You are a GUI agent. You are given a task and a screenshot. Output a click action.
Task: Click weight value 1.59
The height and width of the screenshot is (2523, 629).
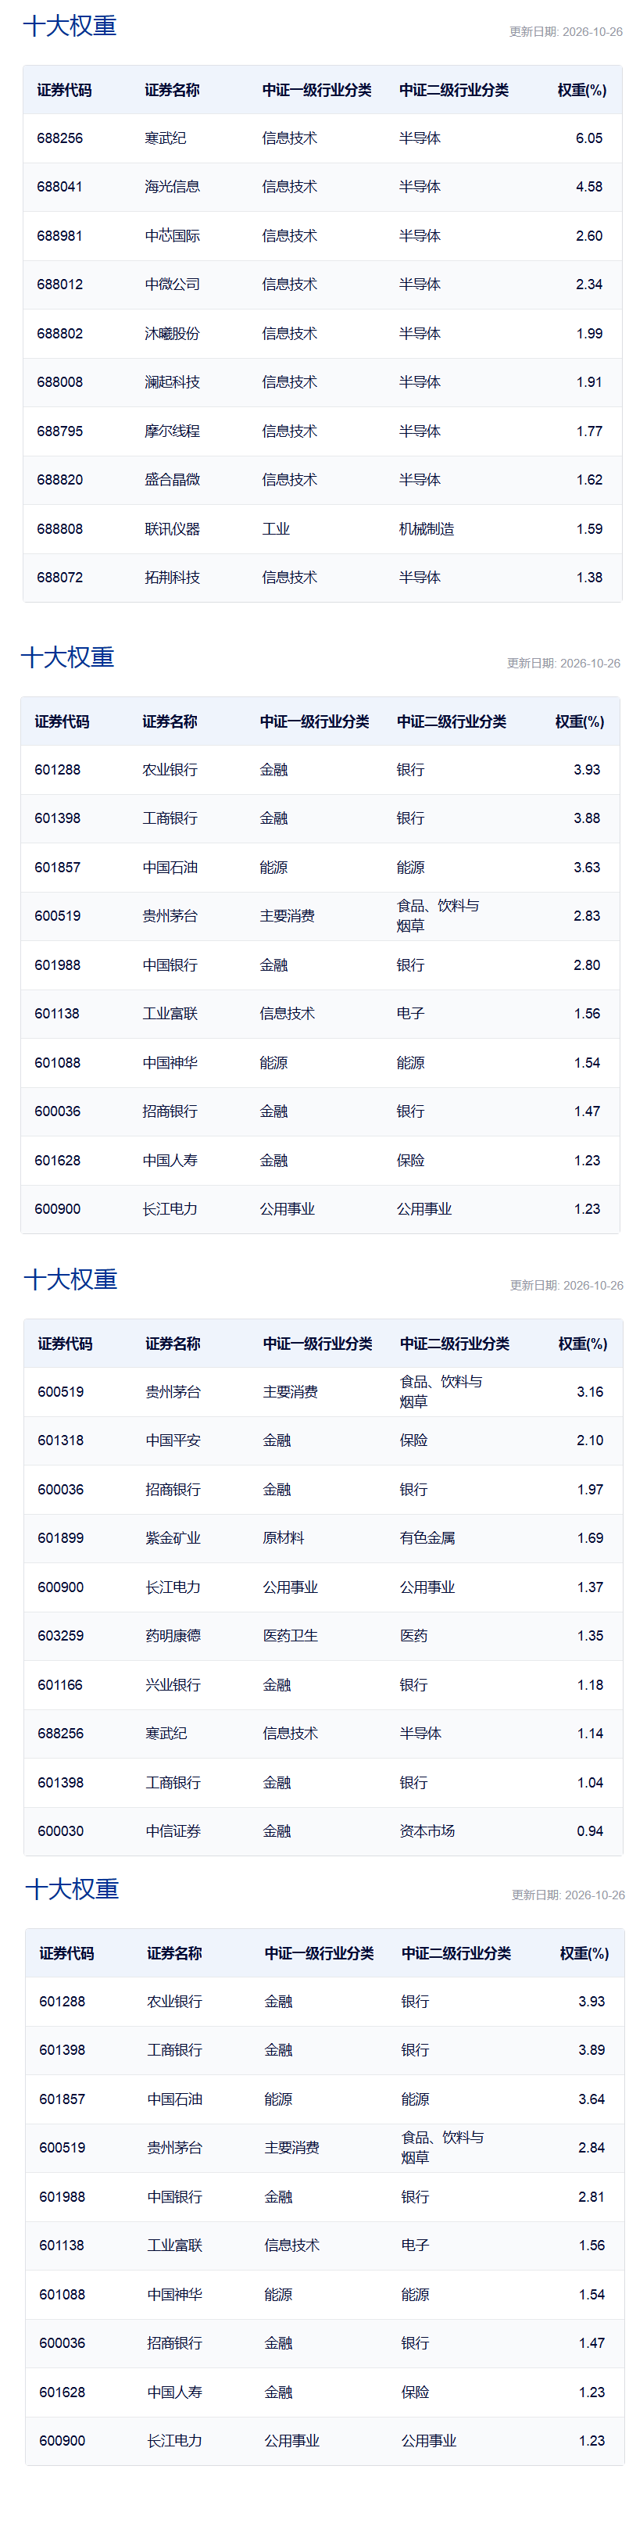pos(589,529)
